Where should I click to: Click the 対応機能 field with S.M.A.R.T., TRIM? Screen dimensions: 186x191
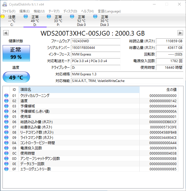127,81
